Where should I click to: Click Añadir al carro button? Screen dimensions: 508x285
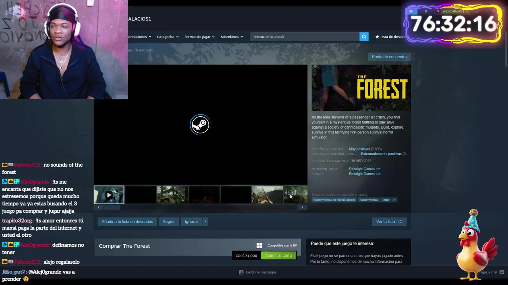(279, 255)
